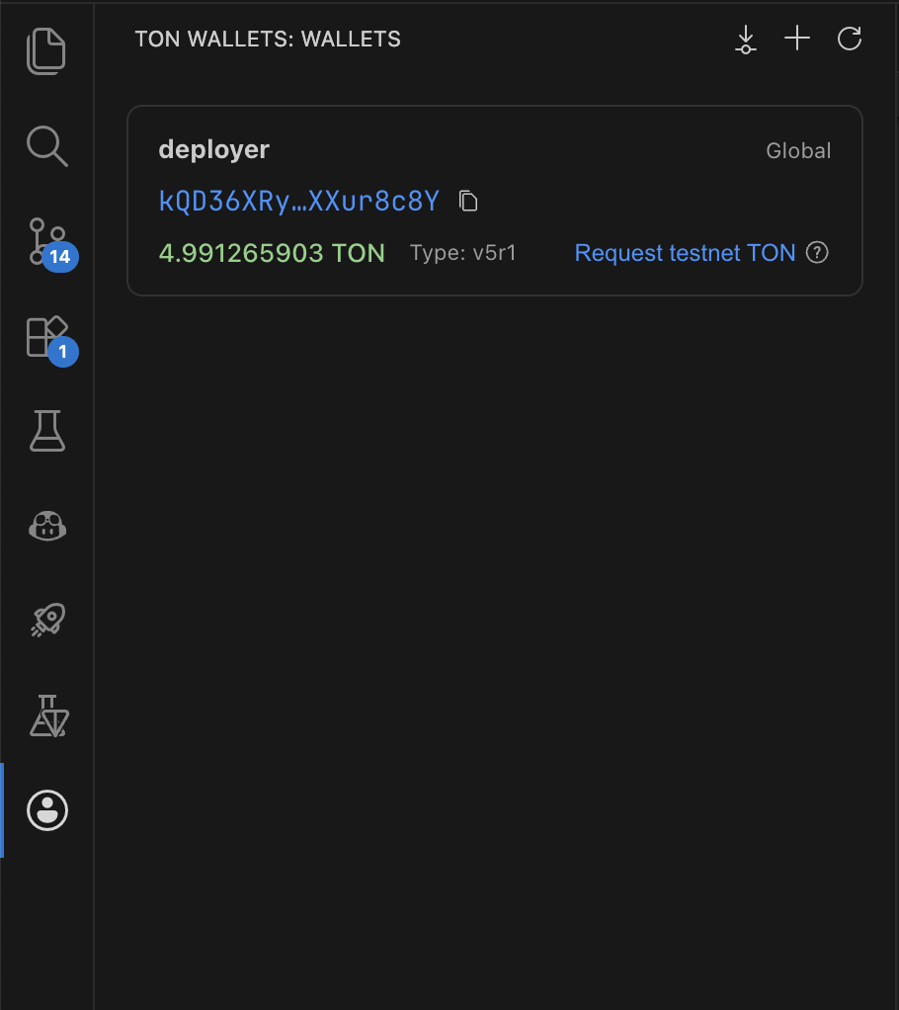The height and width of the screenshot is (1010, 899).
Task: Open the kQD36XRy…XXur8c8Y address link
Action: point(298,202)
